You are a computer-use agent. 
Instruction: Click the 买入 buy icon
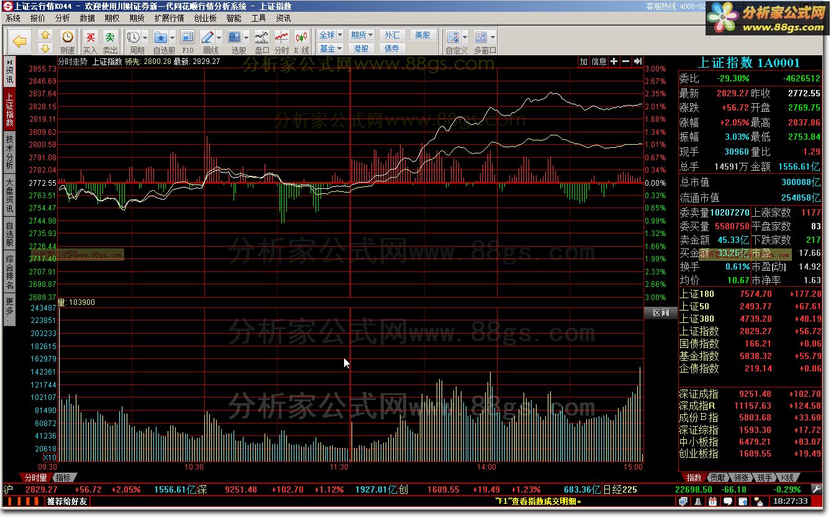click(91, 37)
